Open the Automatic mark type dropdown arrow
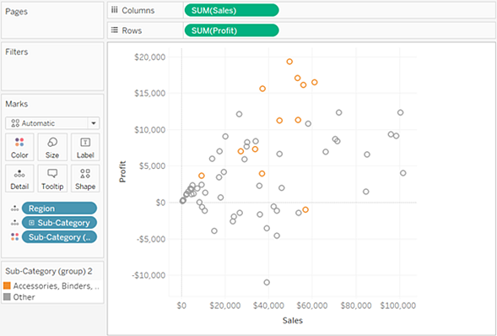The width and height of the screenshot is (497, 336). [94, 123]
